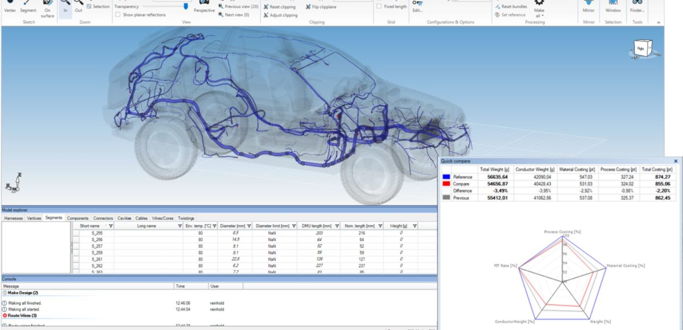This screenshot has height=330, width=683.
Task: Open the Diameter [mm] column filter
Action: 249,226
